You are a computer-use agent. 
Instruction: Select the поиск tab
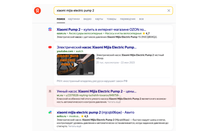tap(61, 19)
